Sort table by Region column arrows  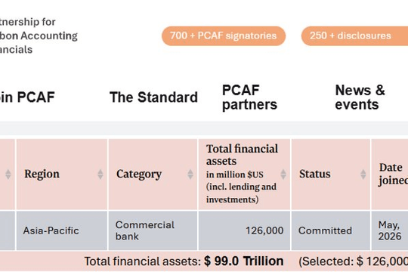click(100, 174)
